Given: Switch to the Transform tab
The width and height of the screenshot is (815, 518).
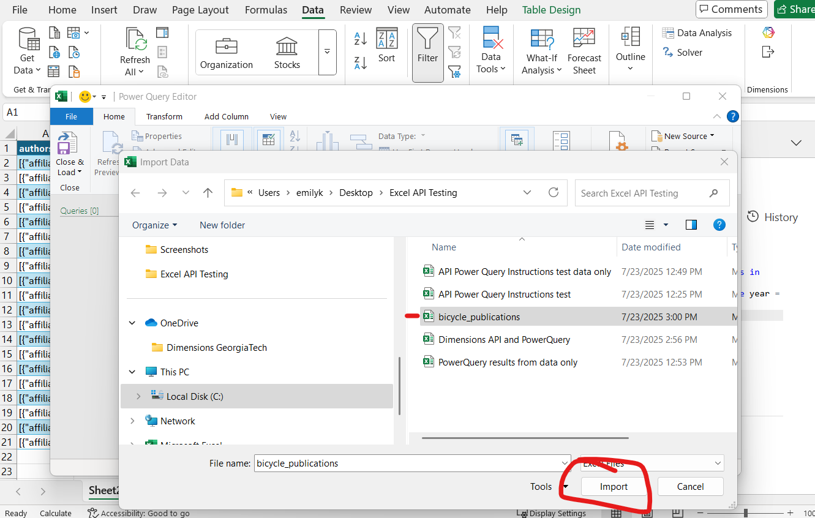Looking at the screenshot, I should pos(164,116).
